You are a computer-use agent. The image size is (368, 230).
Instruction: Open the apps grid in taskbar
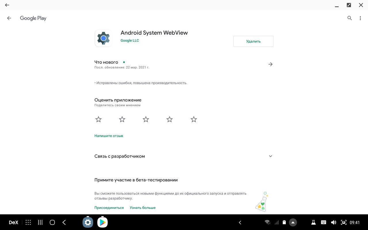pyautogui.click(x=28, y=222)
